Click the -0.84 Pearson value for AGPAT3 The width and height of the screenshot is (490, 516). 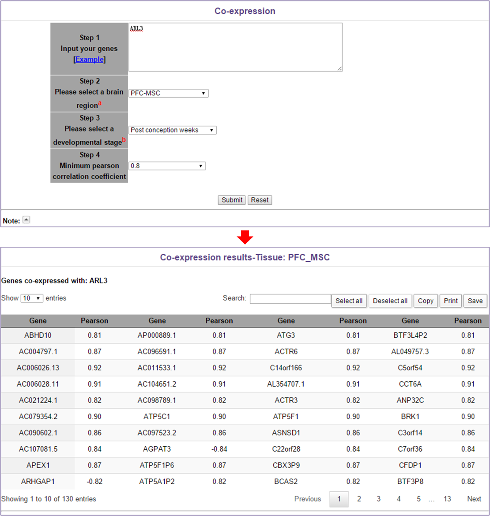[219, 449]
